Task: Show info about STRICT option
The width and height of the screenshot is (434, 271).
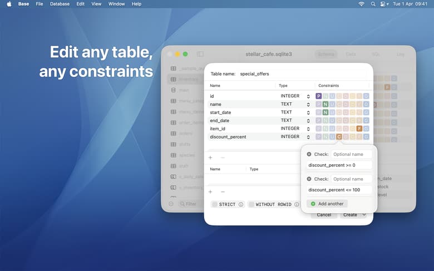Action: tap(241, 205)
